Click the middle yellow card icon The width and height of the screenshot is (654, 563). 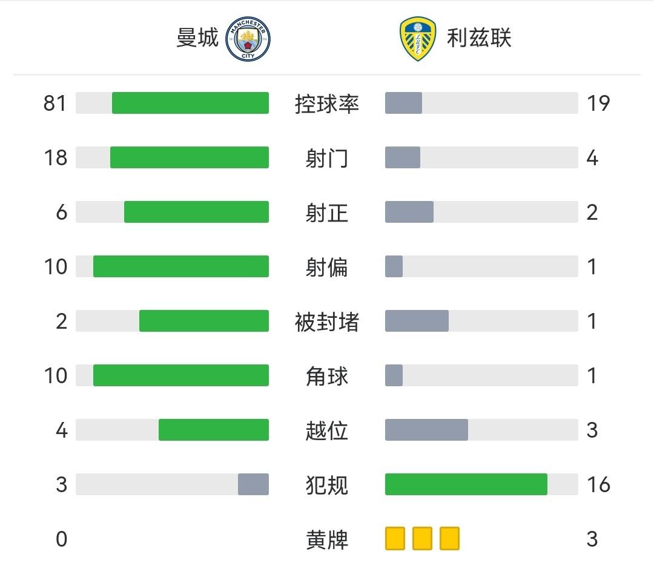(x=422, y=538)
